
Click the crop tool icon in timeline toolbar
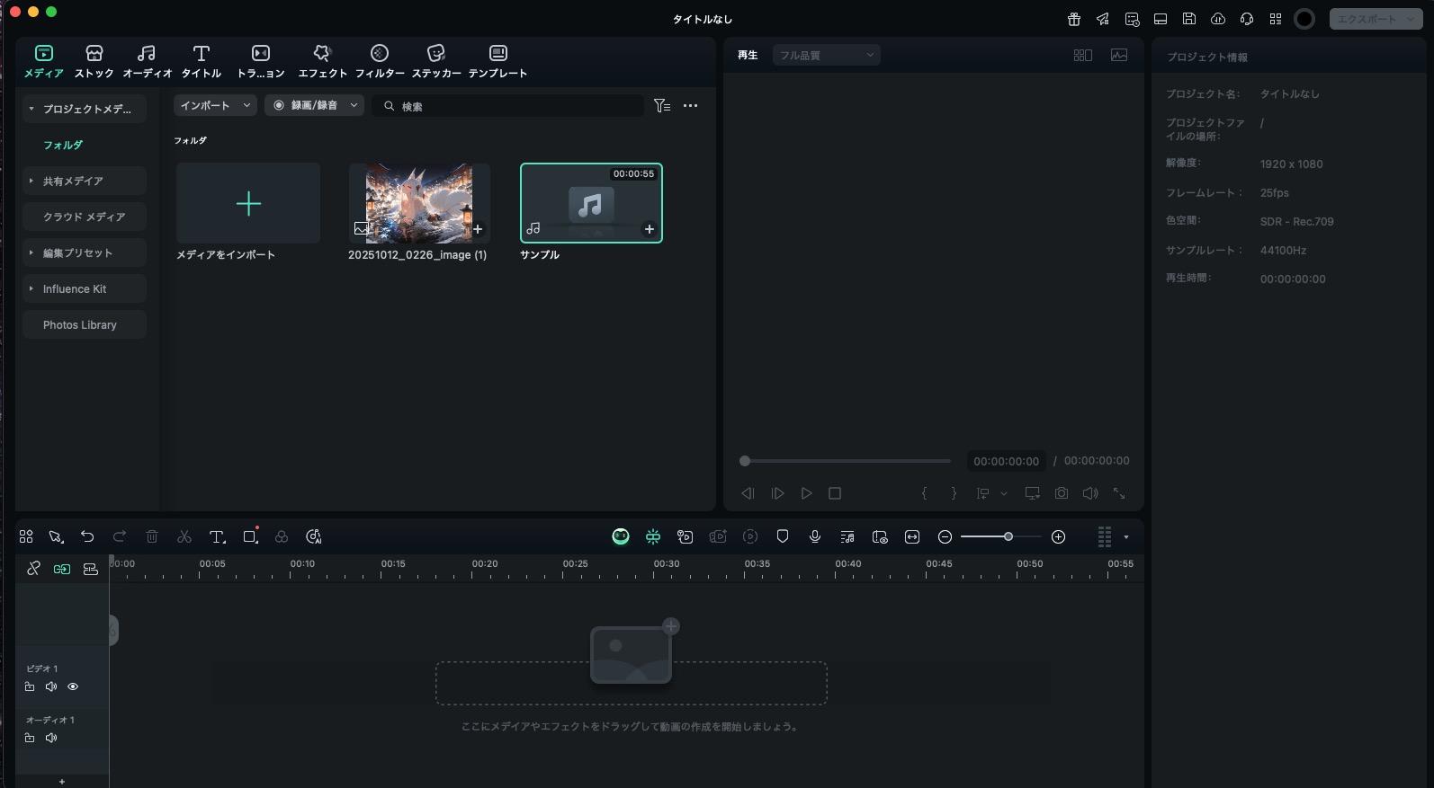[x=250, y=537]
